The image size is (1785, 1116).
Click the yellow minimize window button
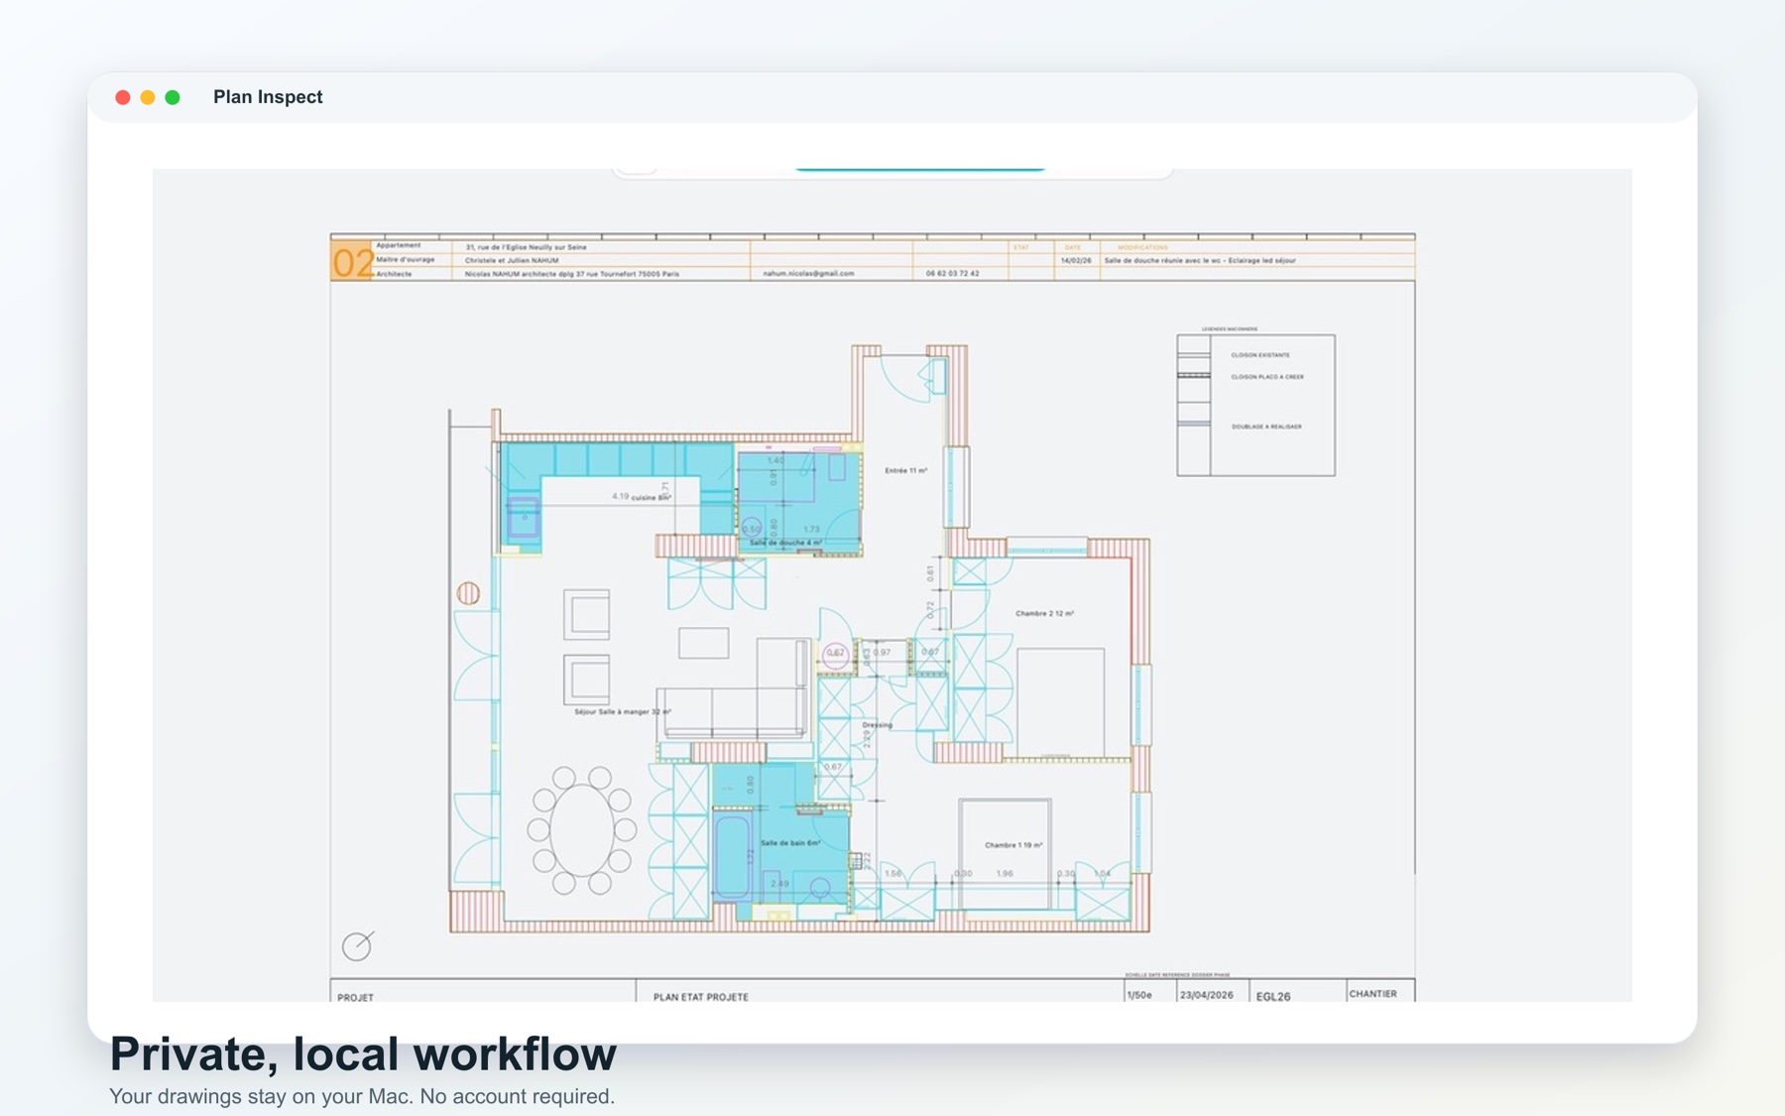pyautogui.click(x=148, y=97)
